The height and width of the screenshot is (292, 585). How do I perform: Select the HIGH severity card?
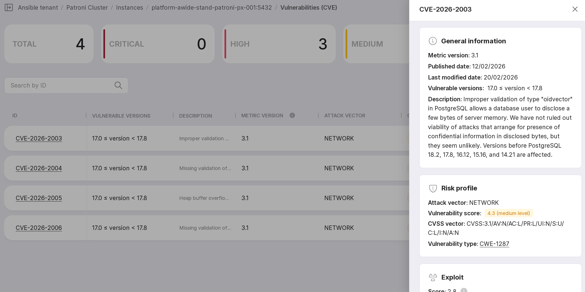pyautogui.click(x=279, y=44)
